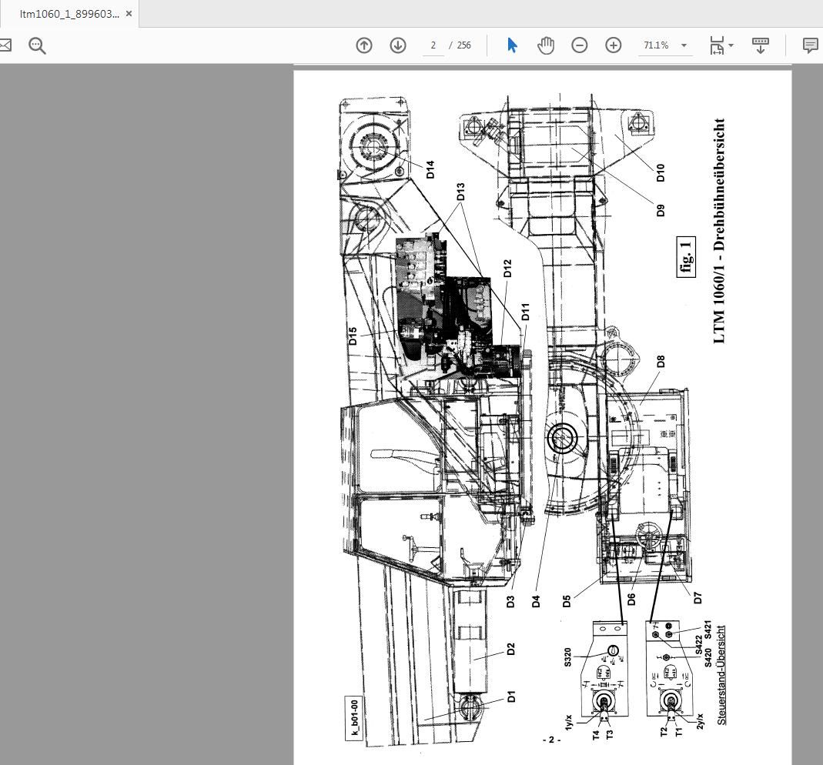The height and width of the screenshot is (765, 823).
Task: Click the S422 switch label
Action: [698, 646]
